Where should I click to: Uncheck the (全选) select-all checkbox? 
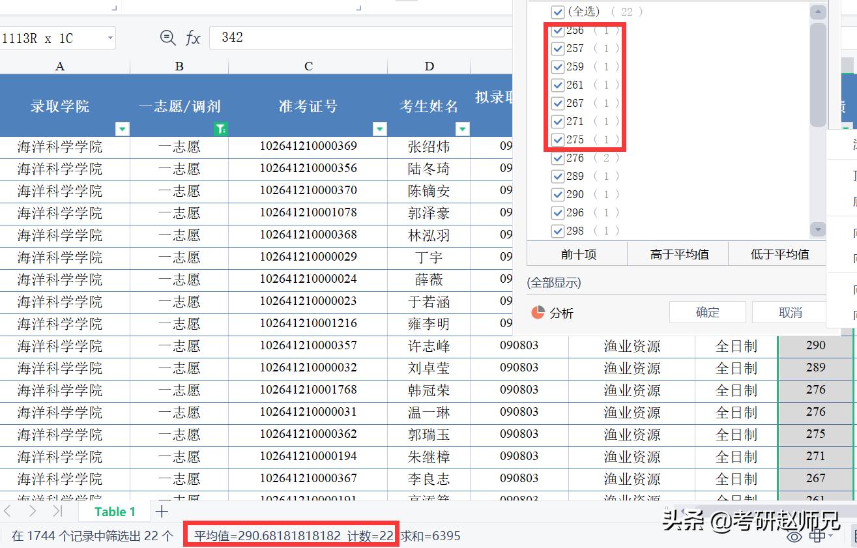pyautogui.click(x=558, y=12)
